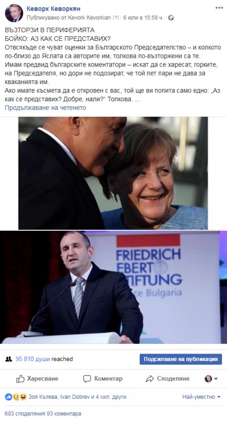Open the Friedrich Ebert Stiftung podium photo
The width and height of the screenshot is (227, 421).
113,287
